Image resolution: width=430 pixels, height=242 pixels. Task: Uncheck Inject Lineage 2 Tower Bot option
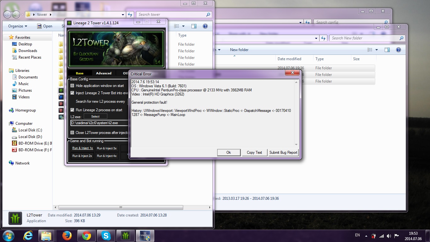pyautogui.click(x=72, y=93)
